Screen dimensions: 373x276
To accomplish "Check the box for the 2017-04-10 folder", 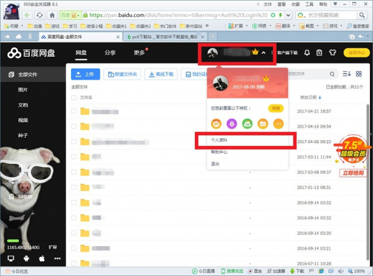I will (x=73, y=126).
